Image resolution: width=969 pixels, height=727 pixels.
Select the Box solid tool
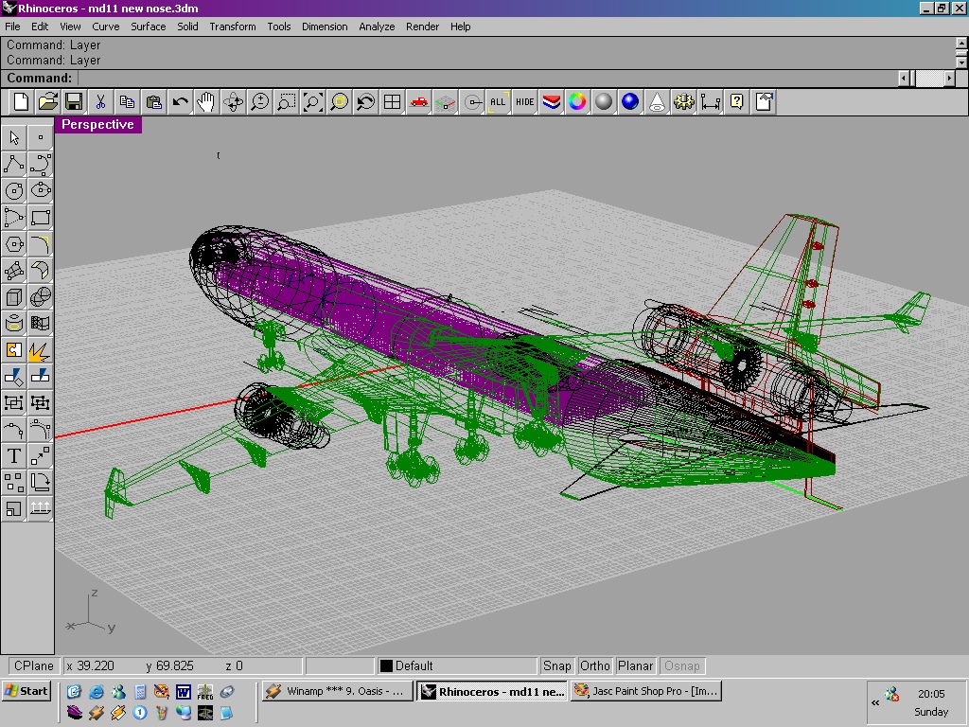tap(14, 297)
